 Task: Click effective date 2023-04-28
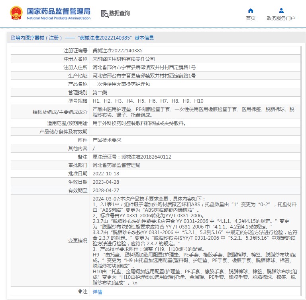pyautogui.click(x=106, y=182)
